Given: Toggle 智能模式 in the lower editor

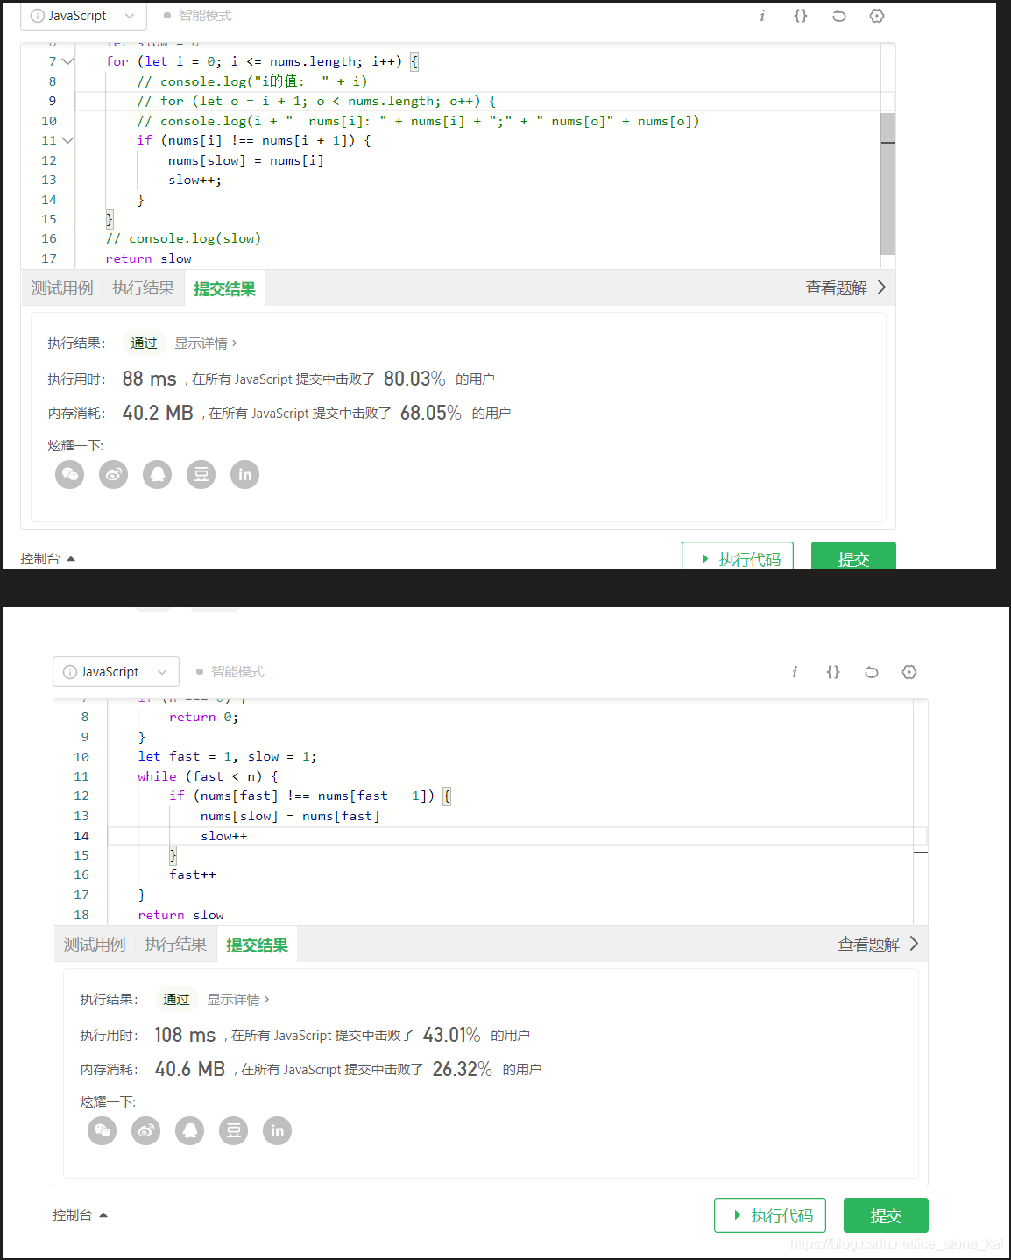Looking at the screenshot, I should pos(230,672).
